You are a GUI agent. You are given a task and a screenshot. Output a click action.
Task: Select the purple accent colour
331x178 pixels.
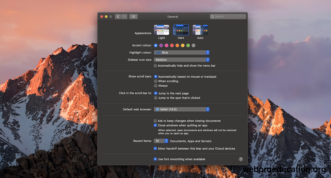161,45
